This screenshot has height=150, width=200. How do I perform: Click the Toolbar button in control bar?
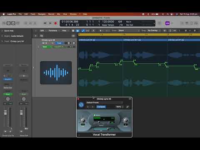click(x=18, y=23)
